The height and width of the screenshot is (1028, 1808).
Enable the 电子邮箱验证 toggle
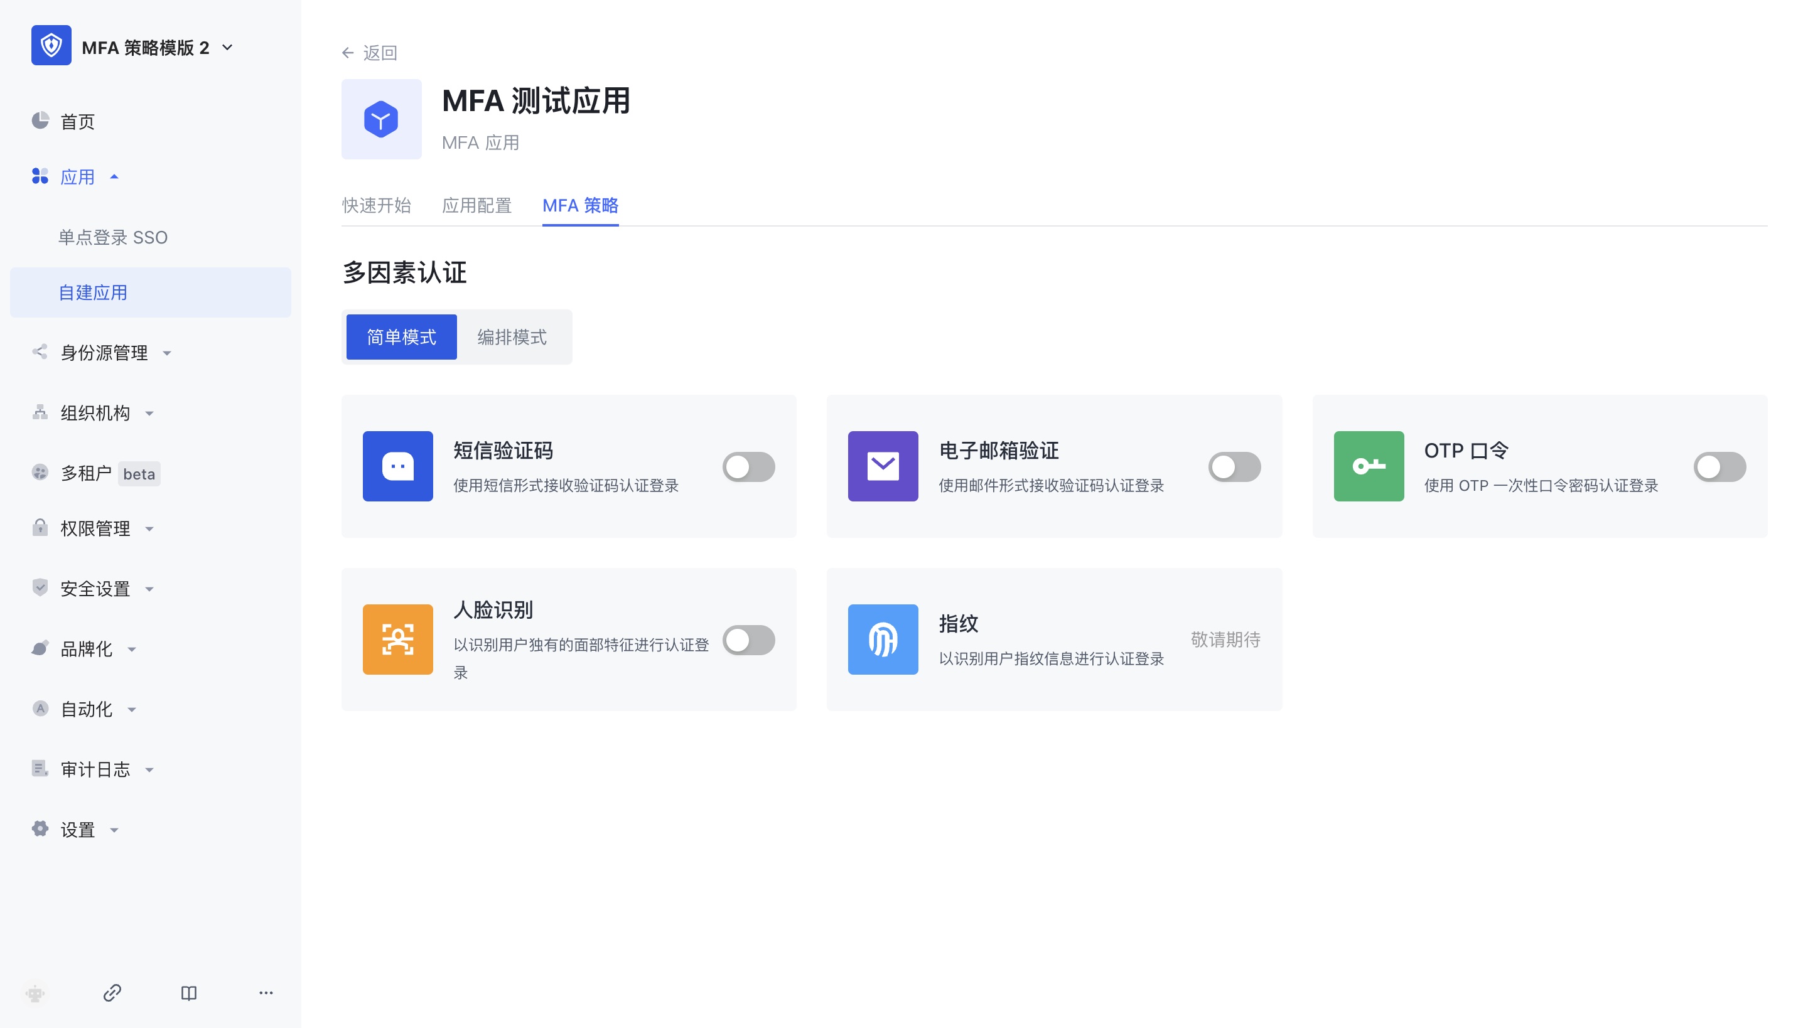[1234, 466]
